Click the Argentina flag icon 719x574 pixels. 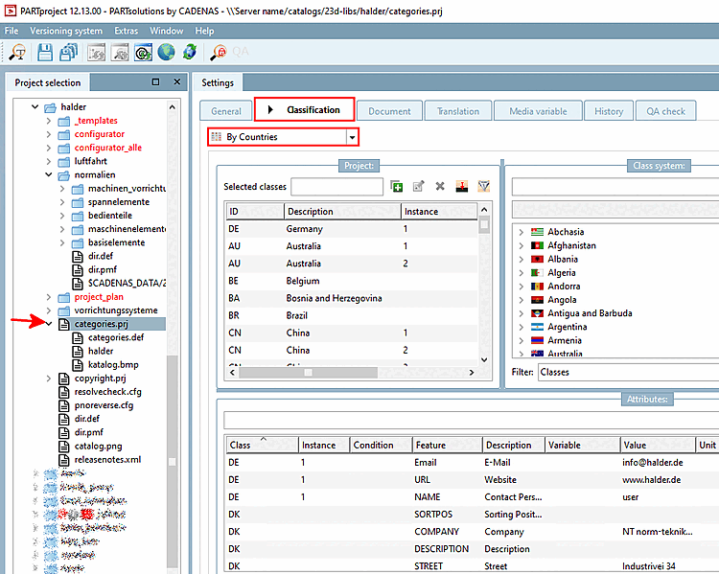[537, 327]
